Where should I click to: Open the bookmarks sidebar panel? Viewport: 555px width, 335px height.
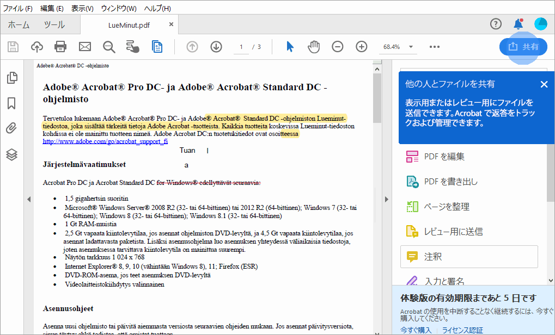click(x=11, y=103)
